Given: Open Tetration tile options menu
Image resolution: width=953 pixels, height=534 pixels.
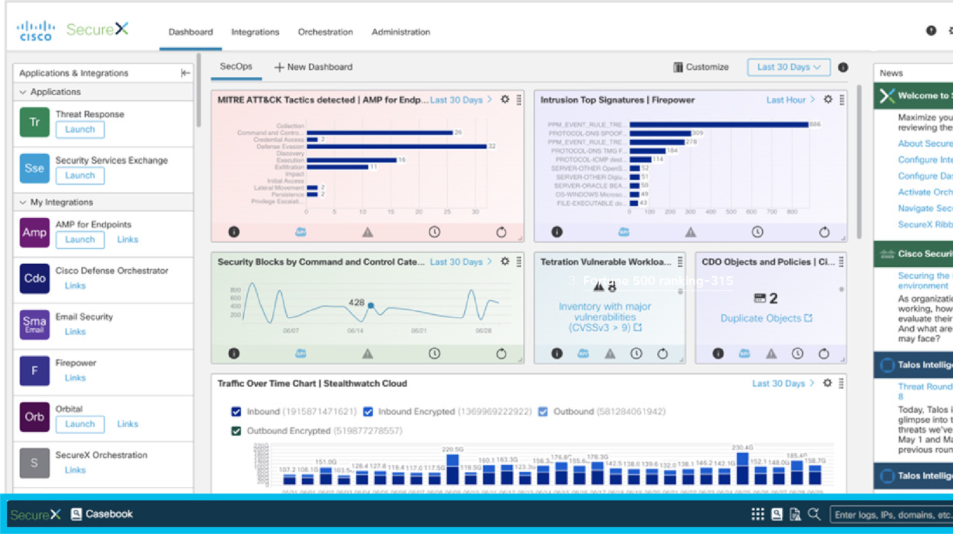Looking at the screenshot, I should click(x=680, y=262).
